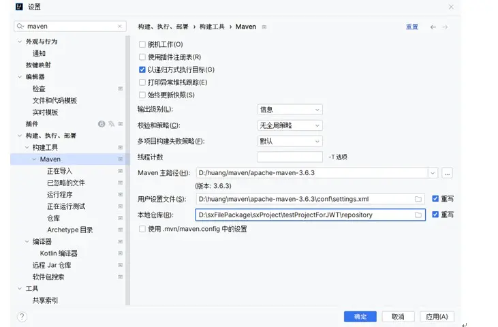
Task: Uncheck 以递归方式执行目标 checkbox
Action: 142,69
